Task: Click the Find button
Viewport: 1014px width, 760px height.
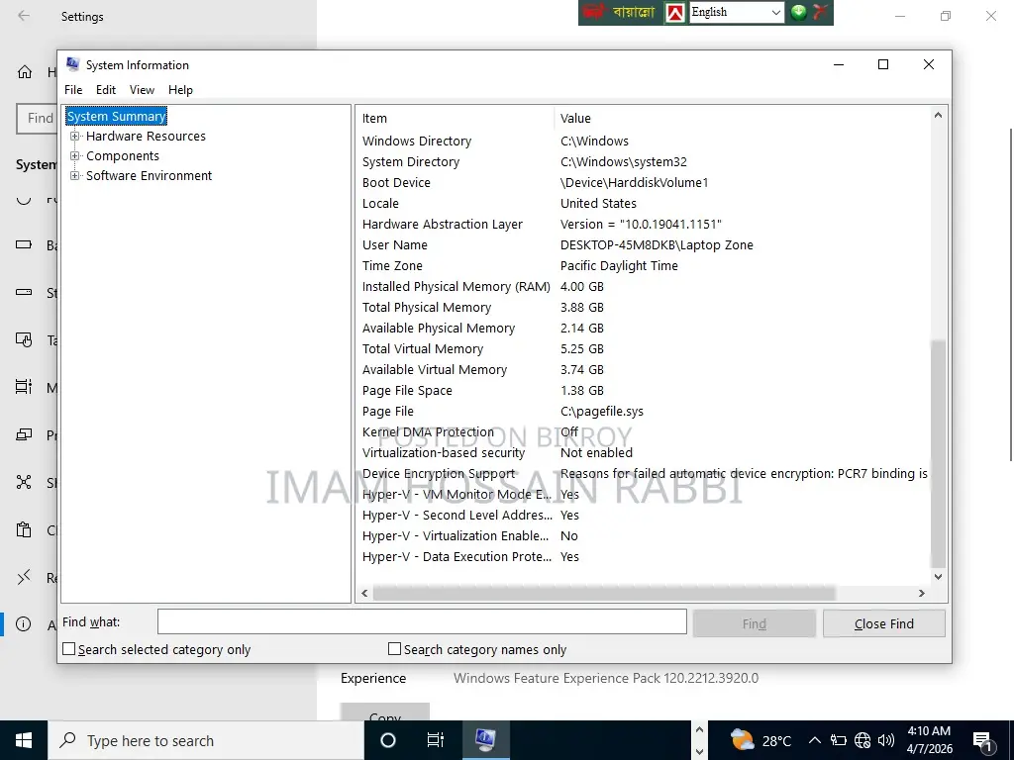Action: click(x=754, y=623)
